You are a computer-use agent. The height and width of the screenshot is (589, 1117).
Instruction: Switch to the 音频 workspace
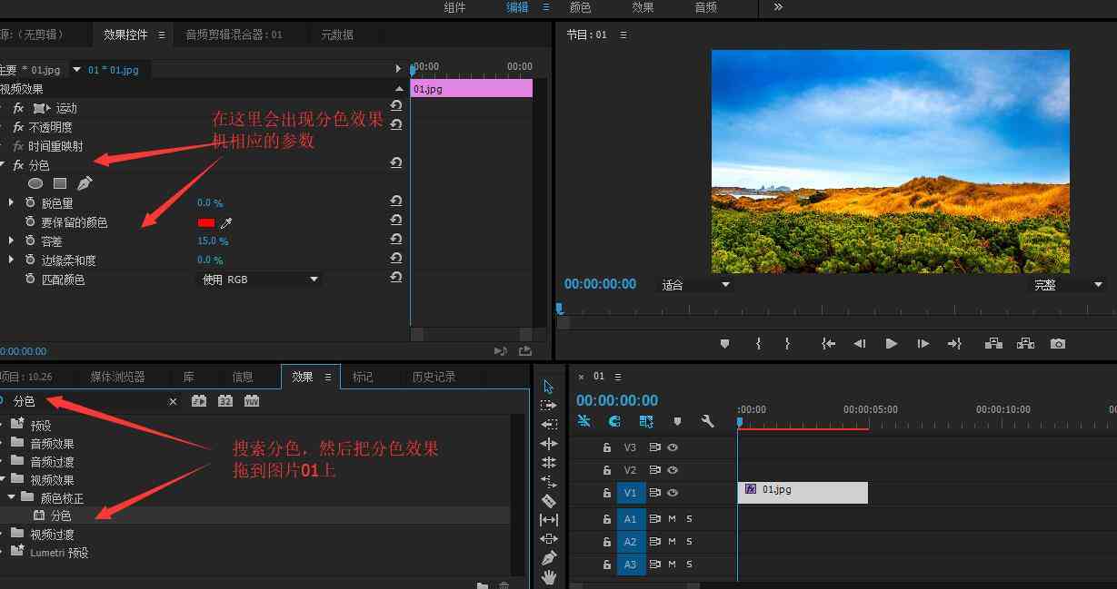point(705,7)
